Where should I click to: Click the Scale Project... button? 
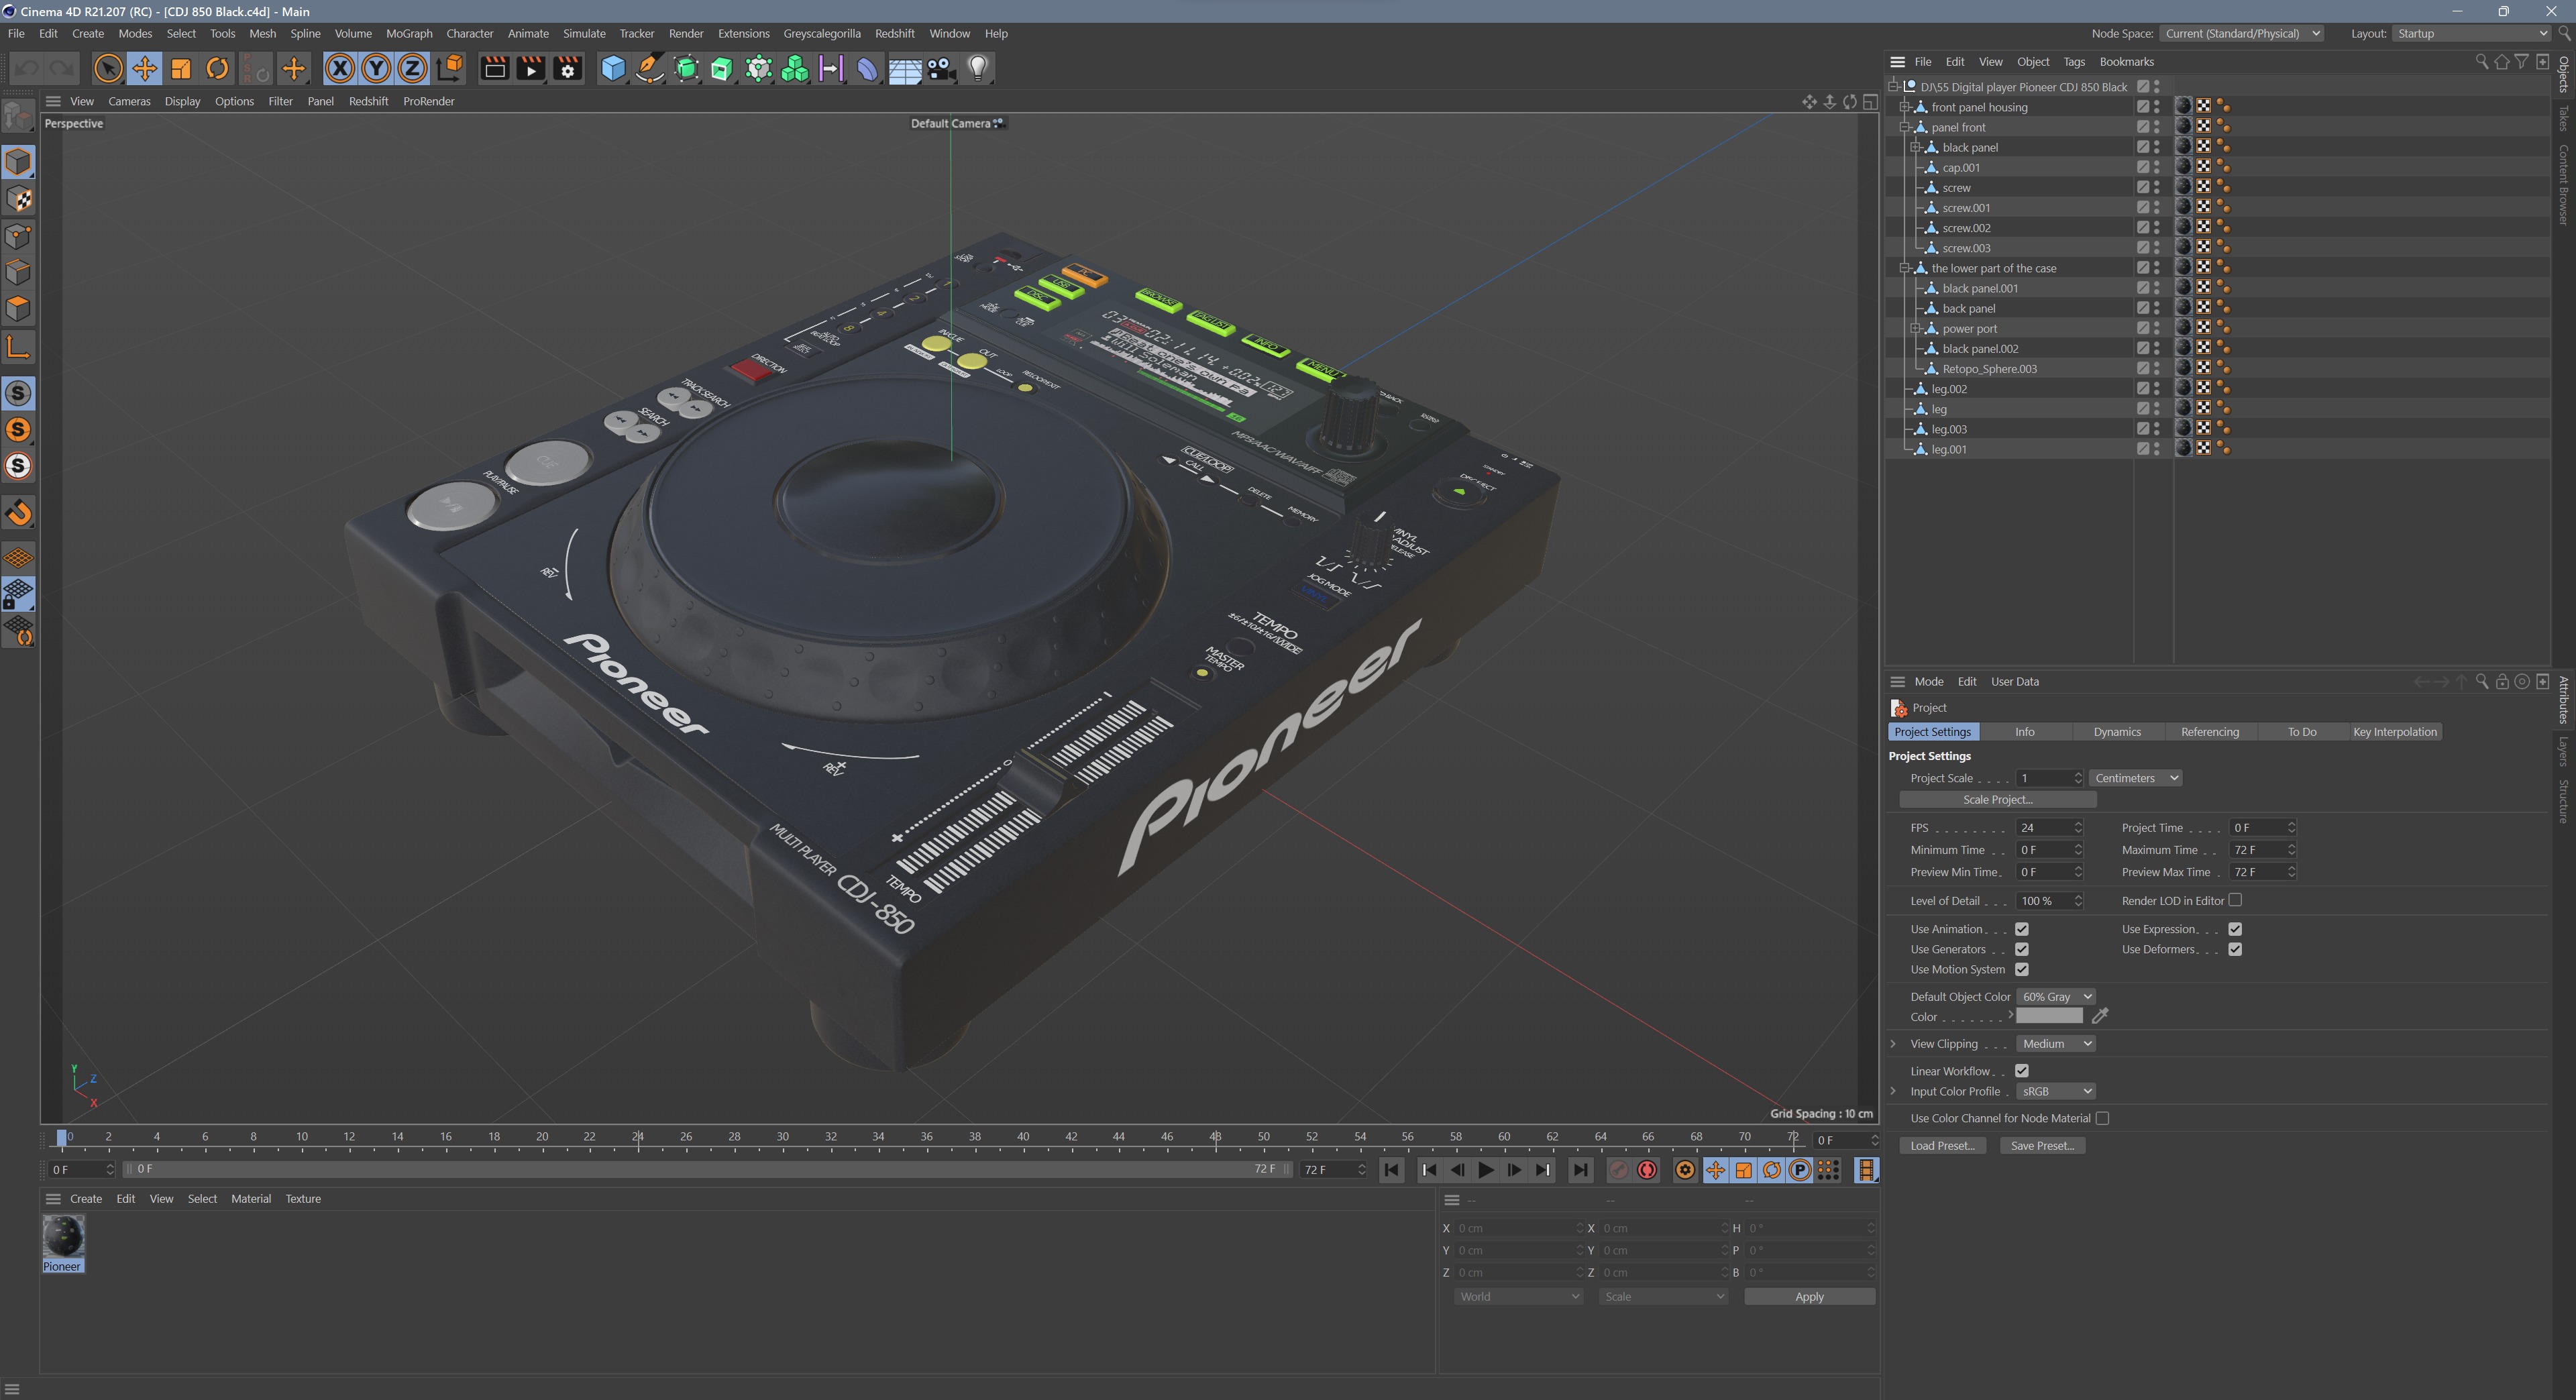pos(1997,800)
